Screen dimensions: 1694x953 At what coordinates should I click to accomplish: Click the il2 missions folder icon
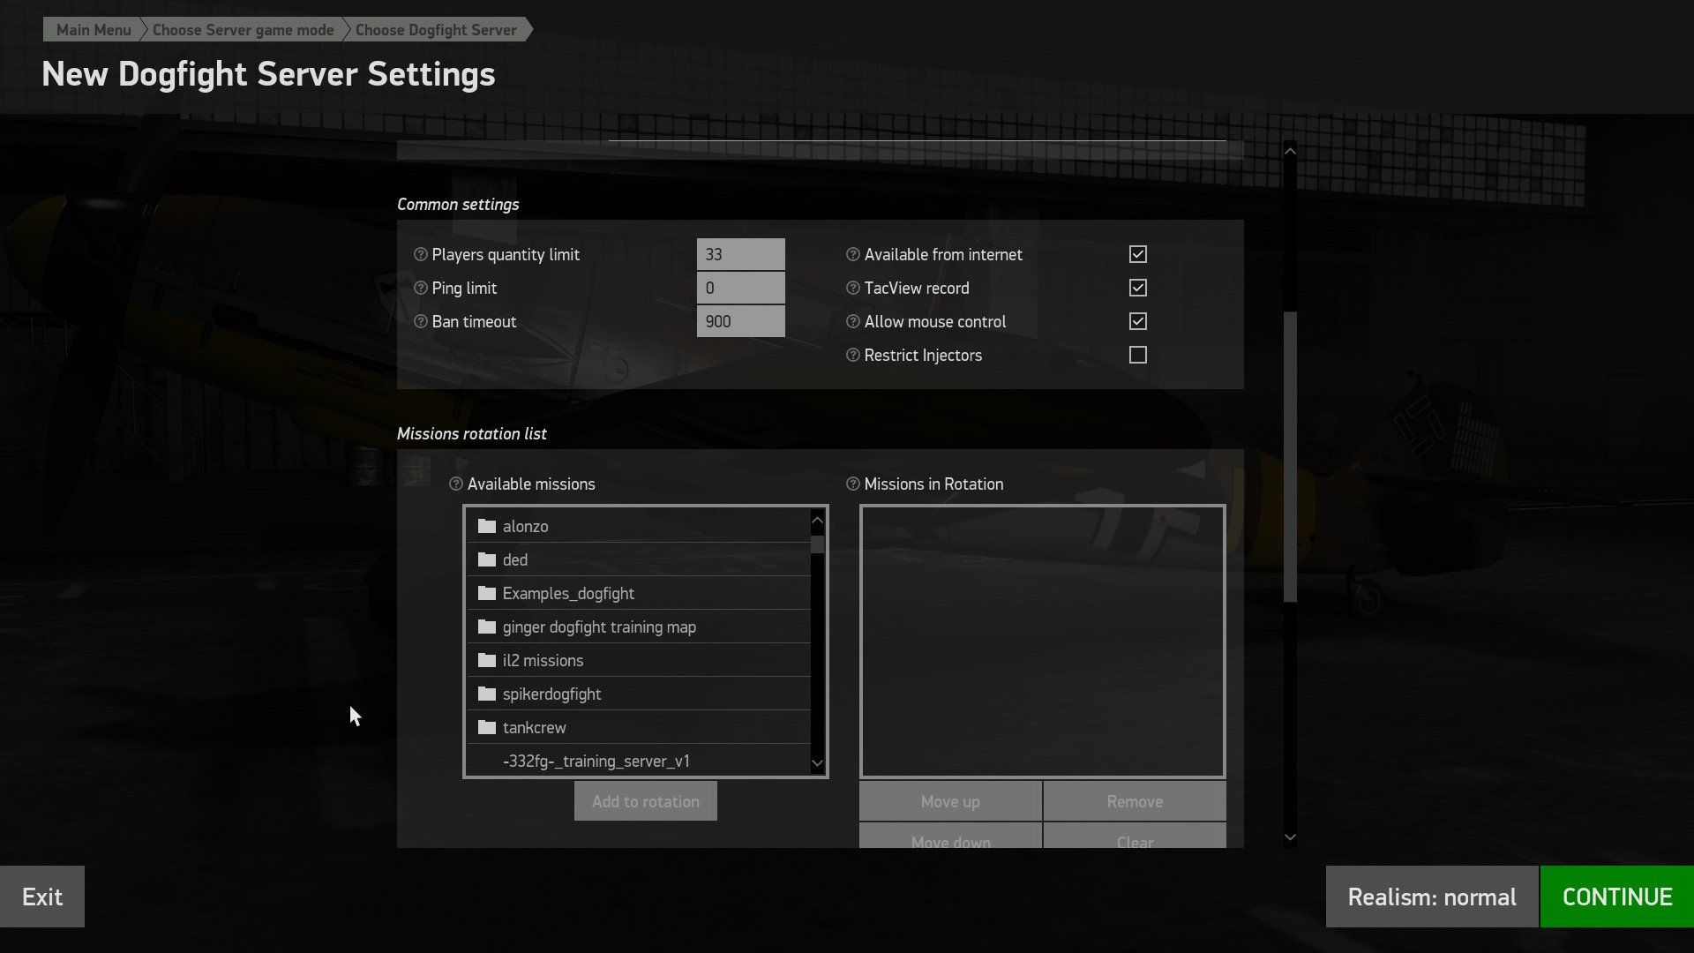coord(487,660)
